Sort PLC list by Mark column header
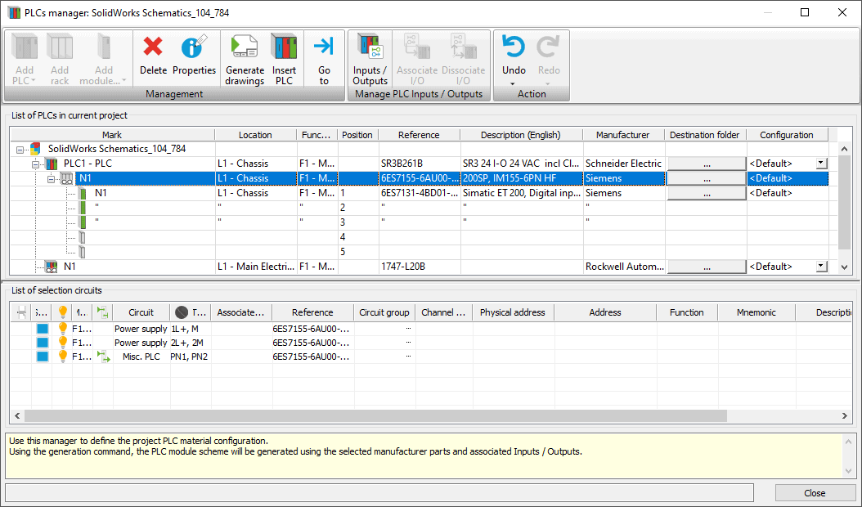 [112, 135]
